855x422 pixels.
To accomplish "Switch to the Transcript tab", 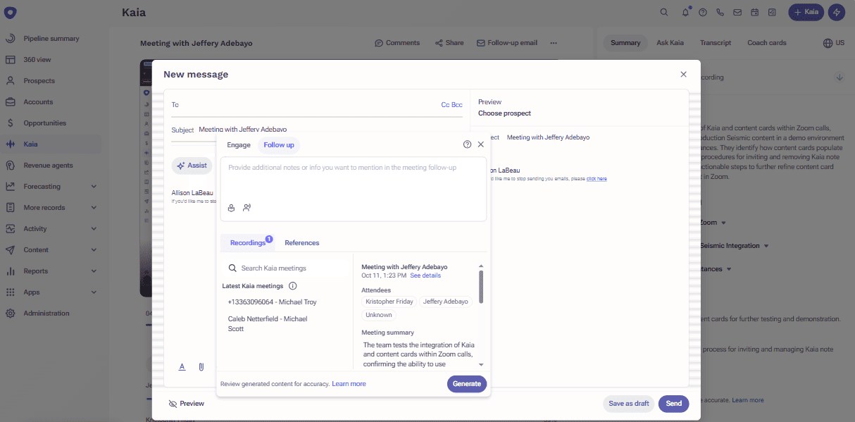I will click(x=715, y=42).
